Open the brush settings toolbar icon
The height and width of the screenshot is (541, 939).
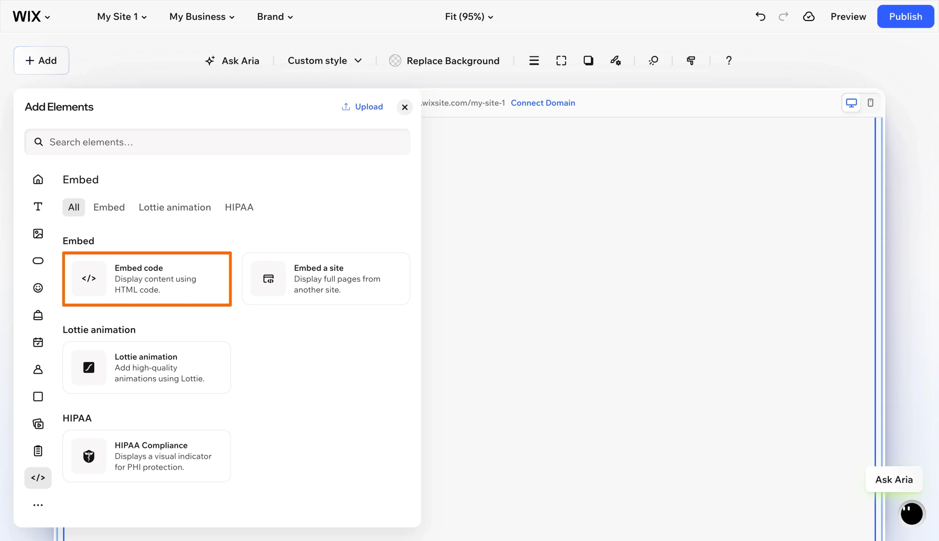tap(615, 60)
